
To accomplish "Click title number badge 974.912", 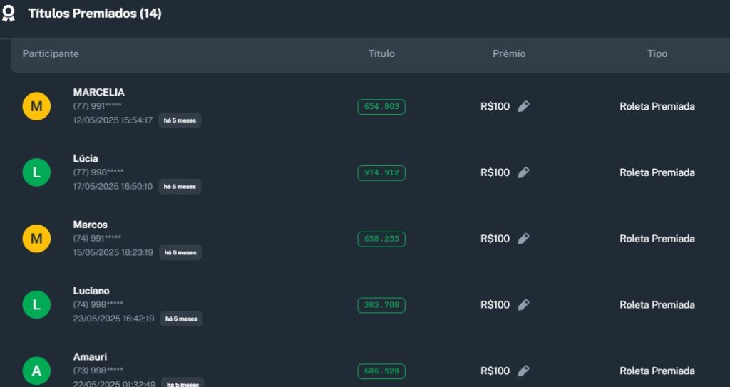I will [x=381, y=172].
